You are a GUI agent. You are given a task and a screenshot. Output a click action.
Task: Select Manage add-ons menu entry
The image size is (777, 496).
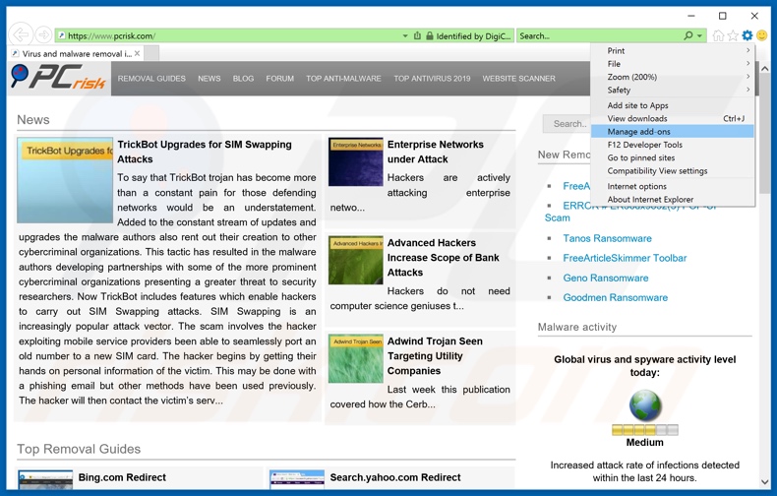673,132
